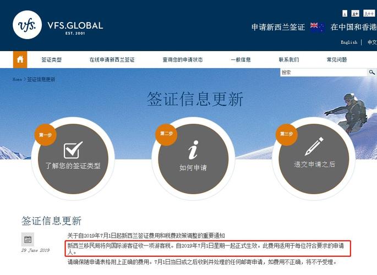Click the 签证信息更新 section heading

point(51,221)
